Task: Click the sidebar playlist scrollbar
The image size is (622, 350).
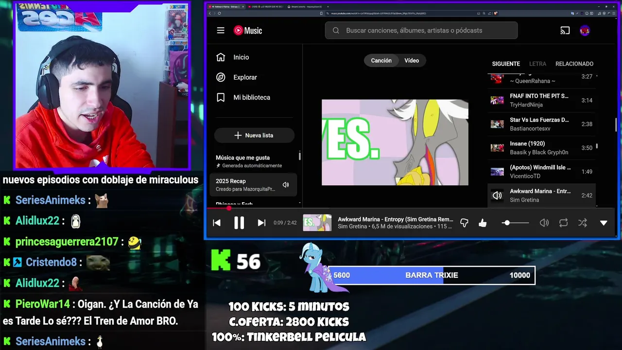Action: click(299, 156)
